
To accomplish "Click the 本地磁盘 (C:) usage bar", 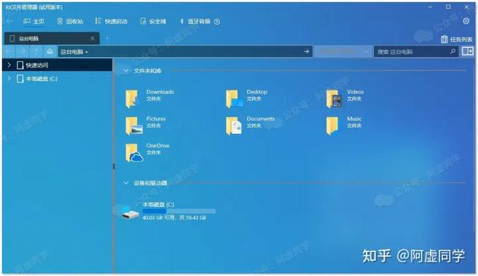I will pyautogui.click(x=179, y=211).
